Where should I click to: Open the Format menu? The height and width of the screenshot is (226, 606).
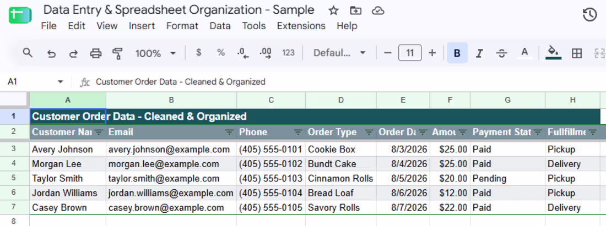coord(182,26)
